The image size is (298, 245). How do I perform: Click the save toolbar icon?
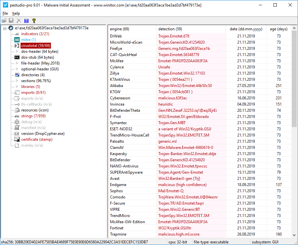pos(11,21)
